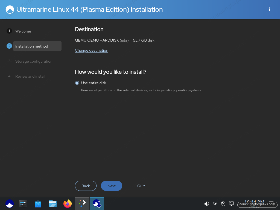280x210 pixels.
Task: Jump to Storage configuration step
Action: 34,61
